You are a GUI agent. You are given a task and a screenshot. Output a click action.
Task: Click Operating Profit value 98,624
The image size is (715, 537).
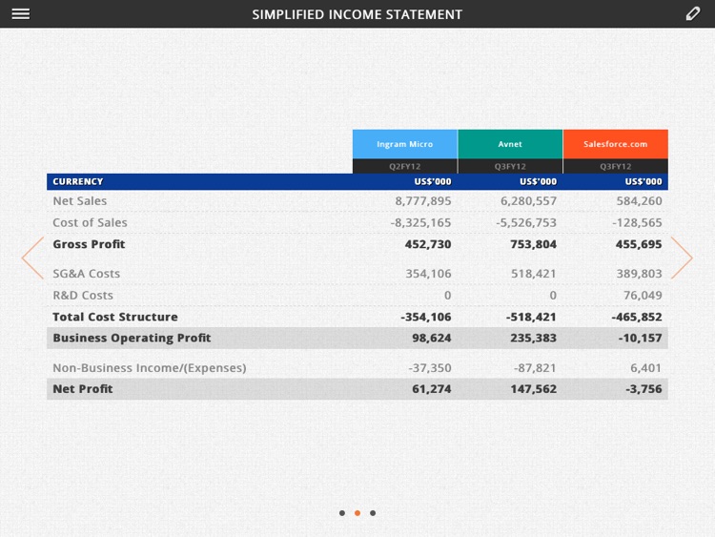(x=432, y=338)
